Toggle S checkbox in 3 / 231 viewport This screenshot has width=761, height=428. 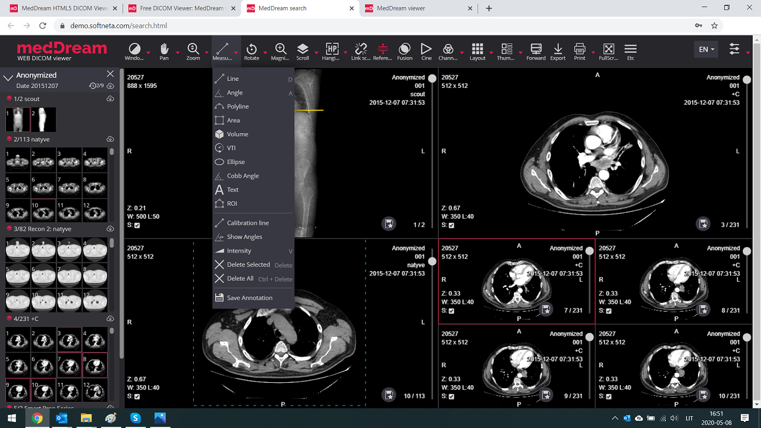click(x=452, y=225)
